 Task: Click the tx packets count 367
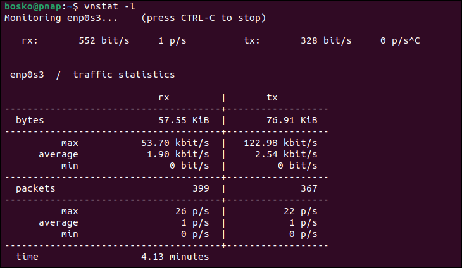[309, 188]
